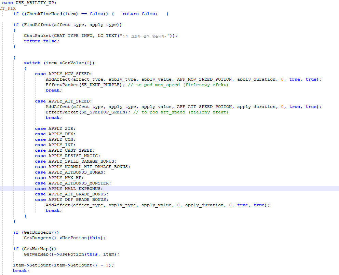Click the 'zielony efekt' comment
339x275 pixels.
point(208,112)
